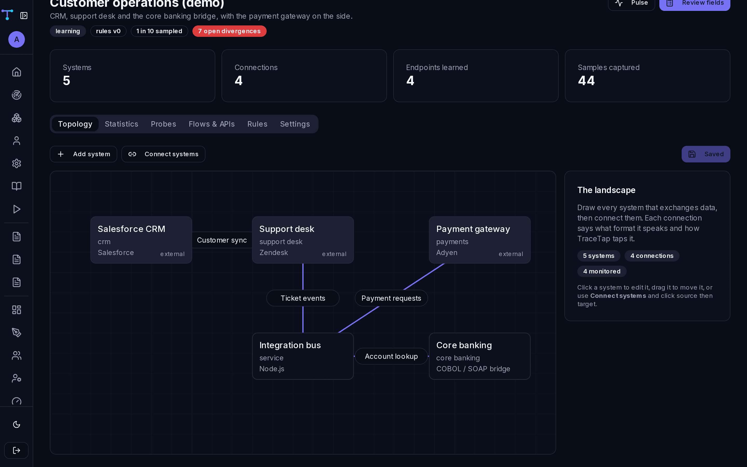Viewport: 747px width, 467px height.
Task: Click The landscape panel heading
Action: (x=606, y=190)
